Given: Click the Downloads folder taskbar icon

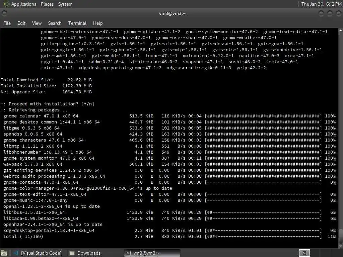Looking at the screenshot, I should pyautogui.click(x=72, y=253).
